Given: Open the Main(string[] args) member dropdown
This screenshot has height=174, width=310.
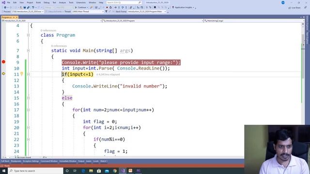Looking at the screenshot, I should [x=254, y=20].
